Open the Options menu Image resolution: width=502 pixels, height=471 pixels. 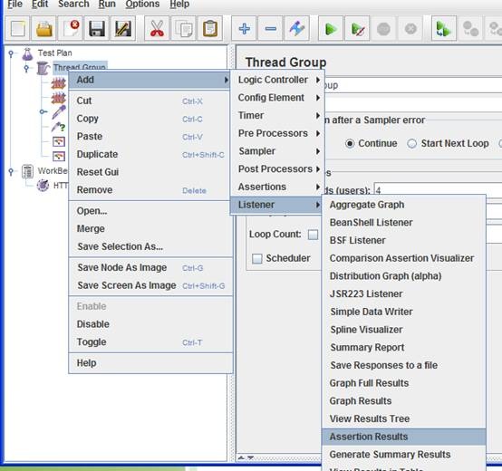[142, 4]
